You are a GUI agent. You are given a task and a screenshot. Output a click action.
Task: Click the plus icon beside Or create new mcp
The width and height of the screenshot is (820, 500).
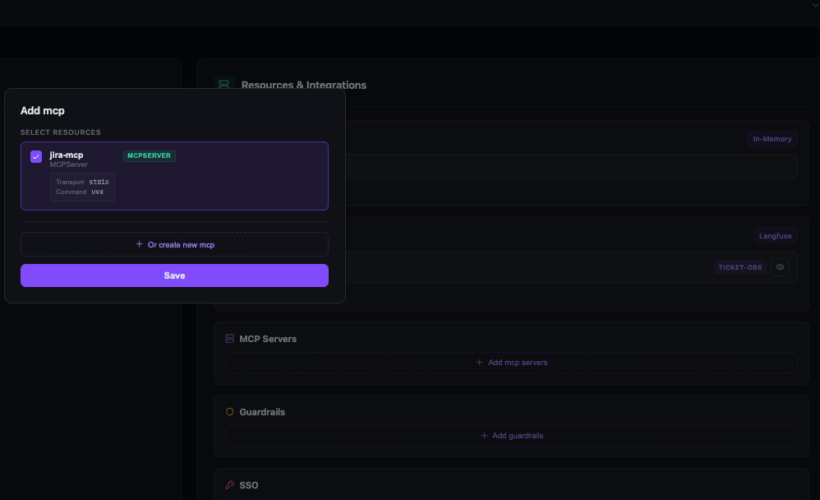coord(140,244)
